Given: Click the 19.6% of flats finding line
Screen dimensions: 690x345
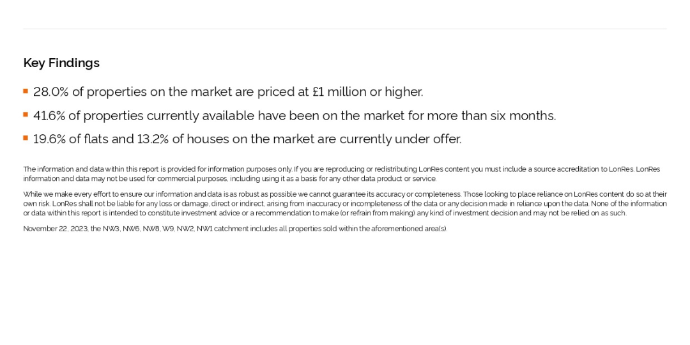Looking at the screenshot, I should click(x=247, y=139).
